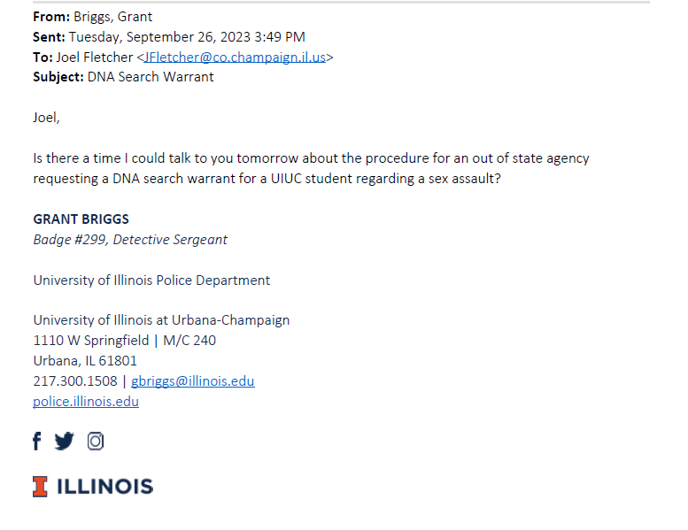Click the orange Illinois block I logo
The width and height of the screenshot is (688, 530).
tap(40, 487)
